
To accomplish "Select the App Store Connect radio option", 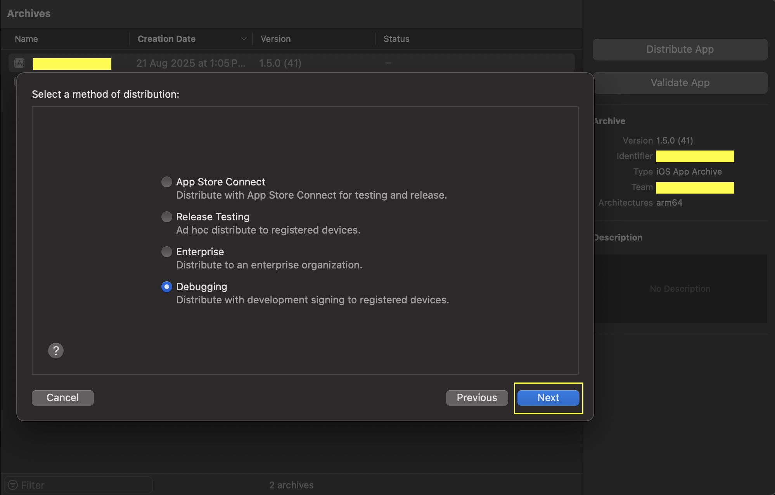I will click(x=167, y=182).
